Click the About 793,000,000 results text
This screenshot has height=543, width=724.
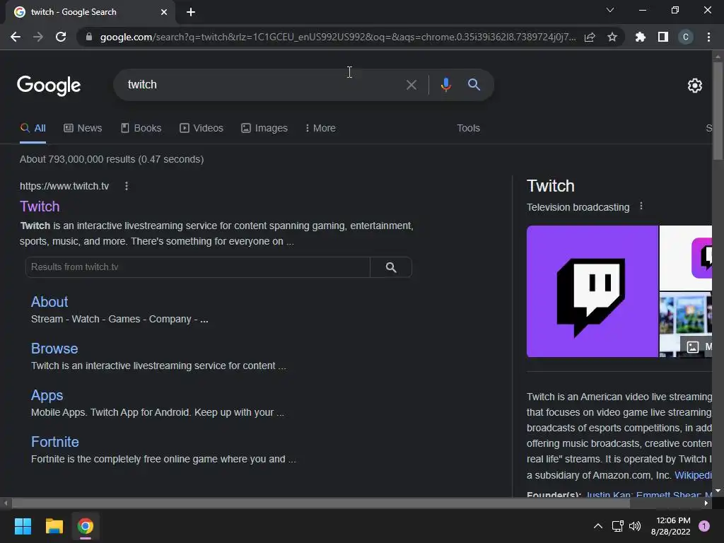112,159
